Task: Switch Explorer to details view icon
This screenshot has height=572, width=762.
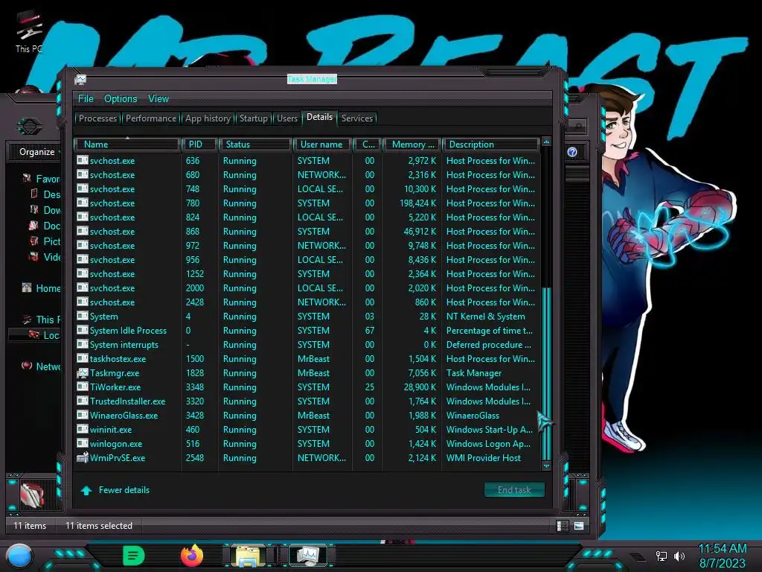Action: [563, 525]
